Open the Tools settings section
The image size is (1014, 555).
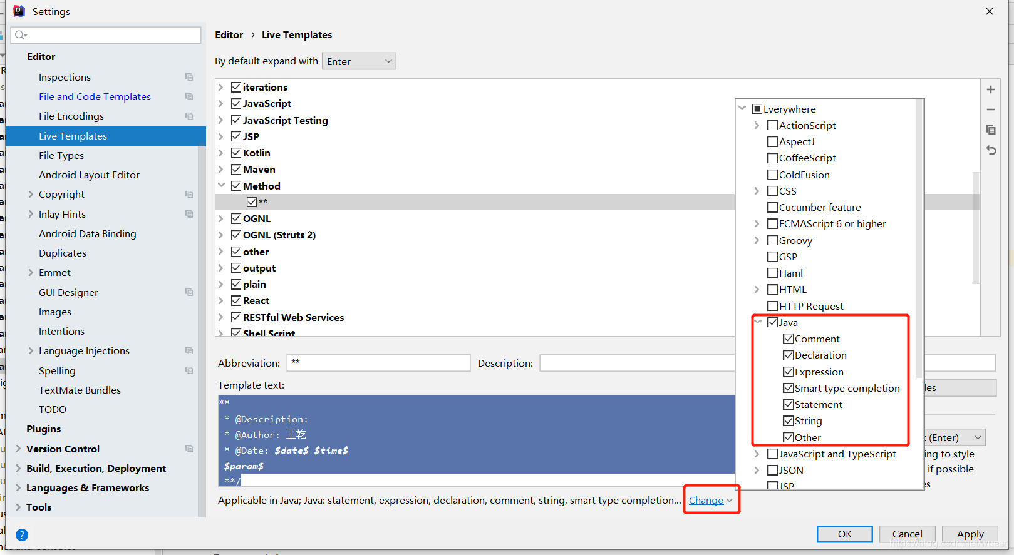click(39, 507)
